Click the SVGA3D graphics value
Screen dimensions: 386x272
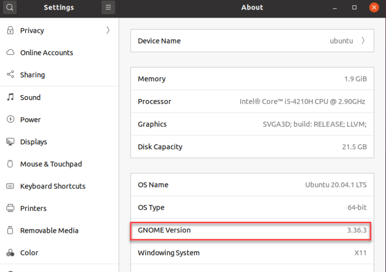click(315, 124)
